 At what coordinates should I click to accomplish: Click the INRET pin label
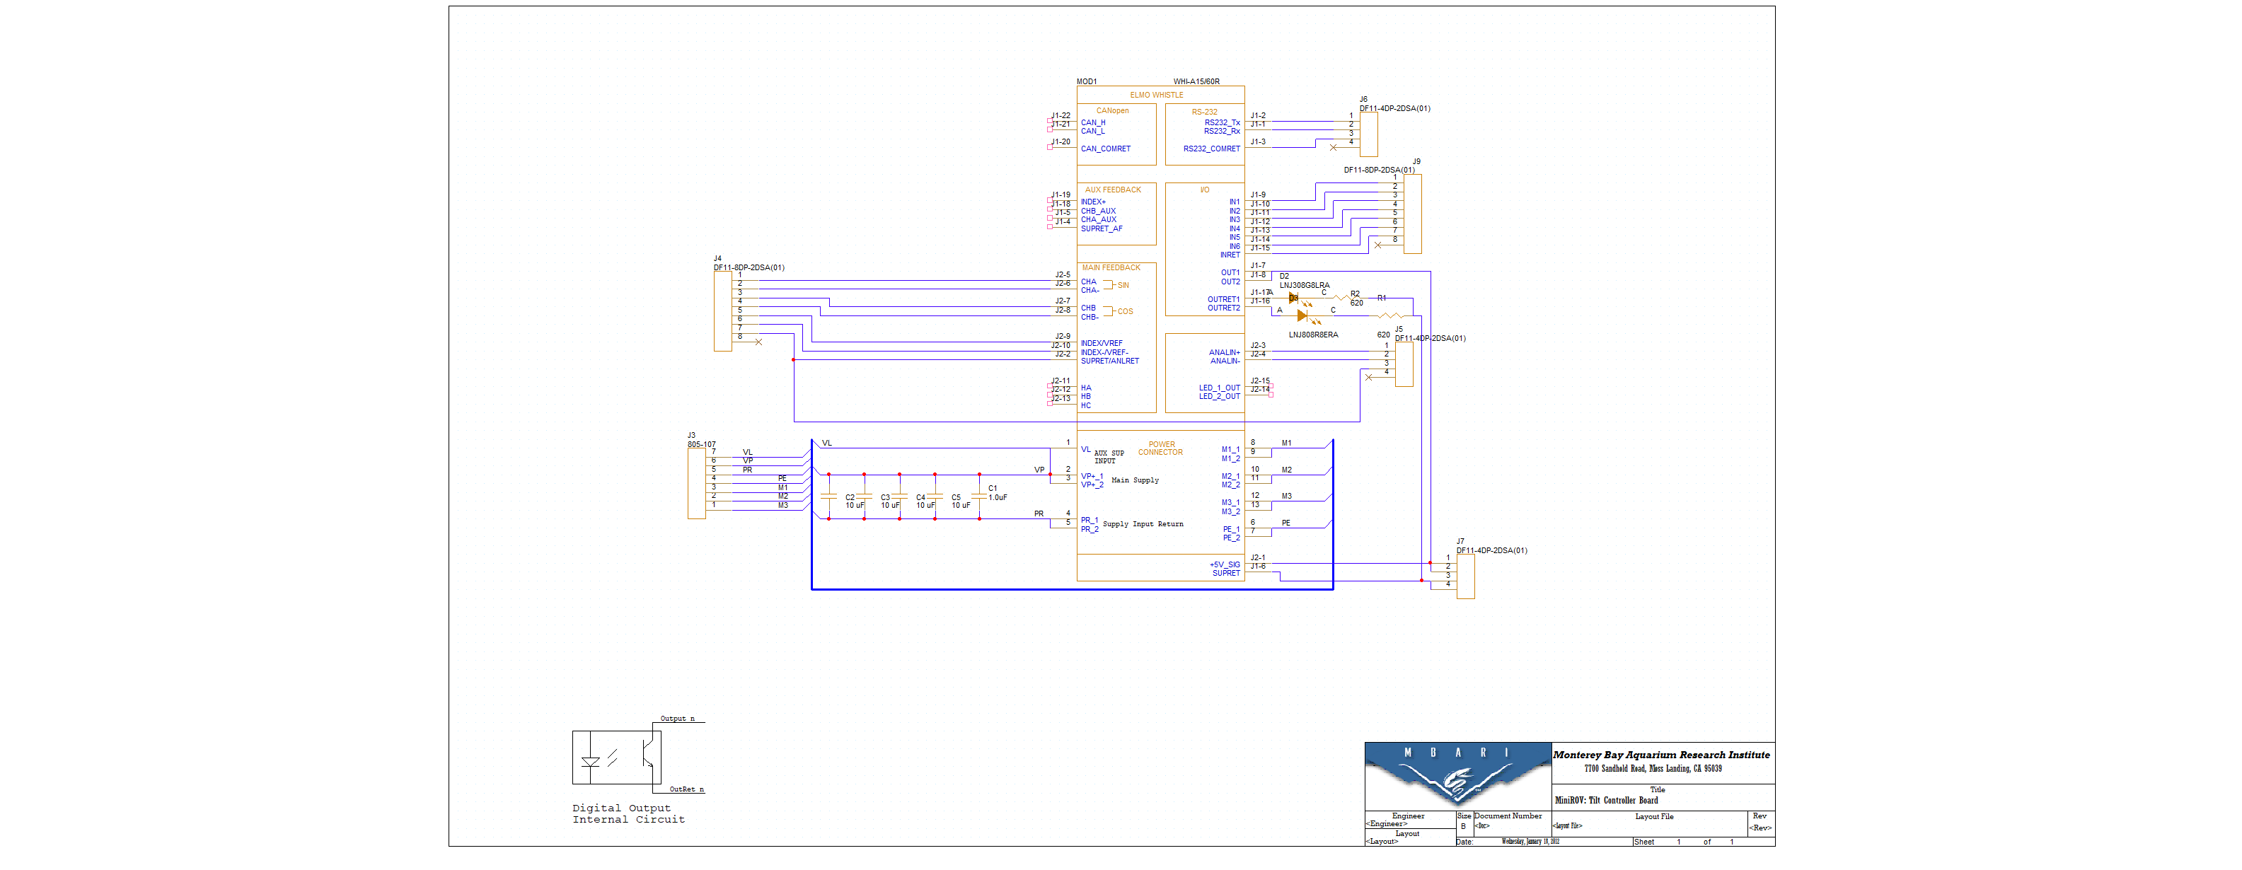pos(1230,255)
